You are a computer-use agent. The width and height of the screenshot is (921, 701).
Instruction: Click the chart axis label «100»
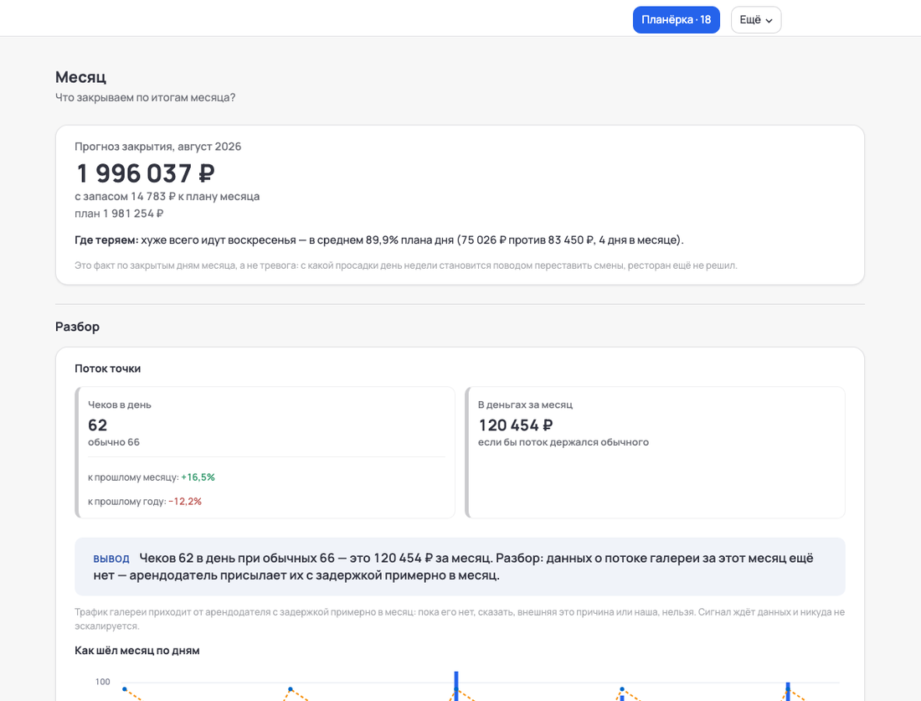103,682
